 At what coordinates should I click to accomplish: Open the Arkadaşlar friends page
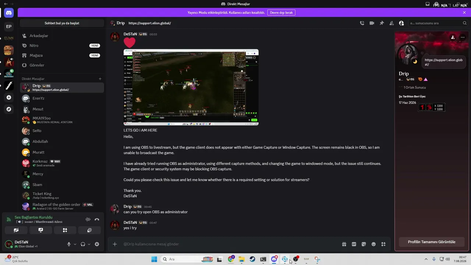(62, 36)
